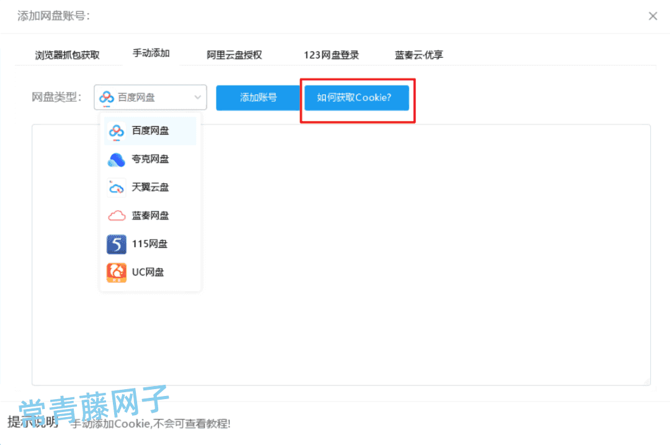Image resolution: width=670 pixels, height=445 pixels.
Task: Select the 百度网盘 icon in dropdown list
Action: pyautogui.click(x=116, y=131)
